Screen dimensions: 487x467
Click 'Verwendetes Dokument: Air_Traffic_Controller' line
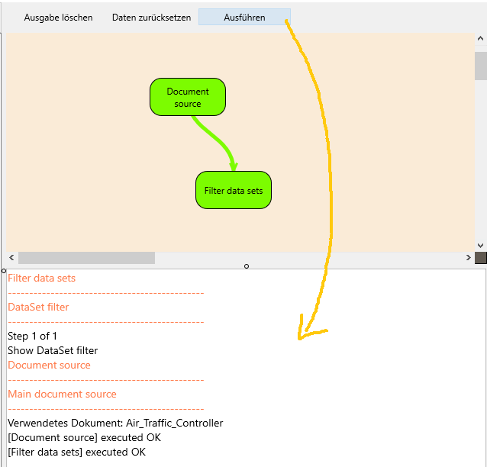click(x=115, y=423)
